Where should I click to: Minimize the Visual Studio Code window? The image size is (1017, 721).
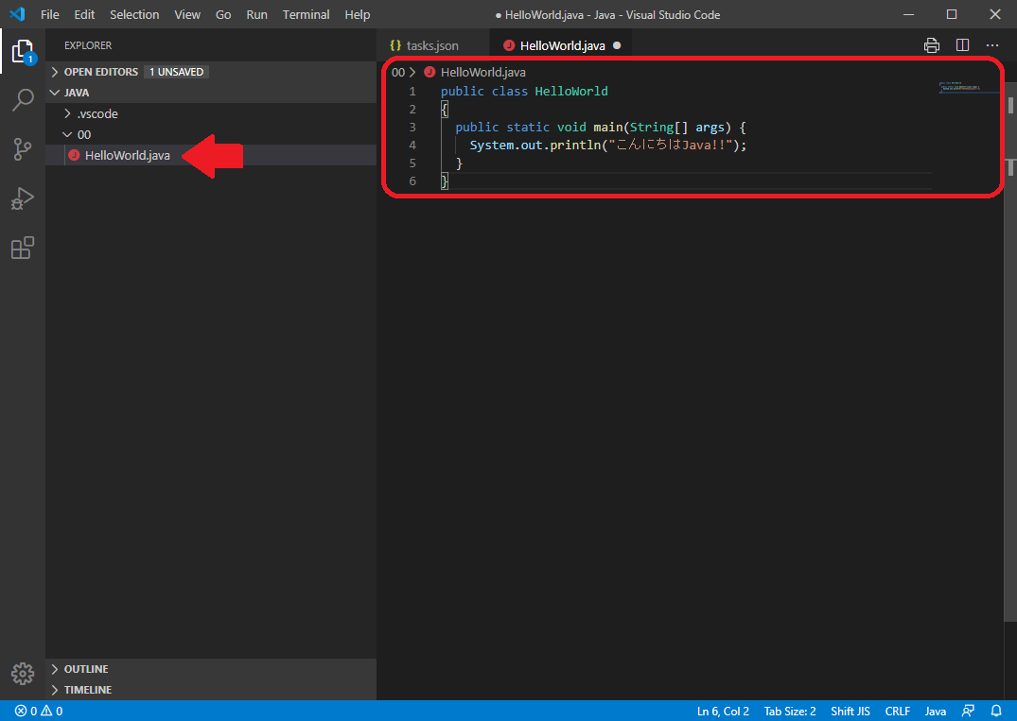pos(909,14)
